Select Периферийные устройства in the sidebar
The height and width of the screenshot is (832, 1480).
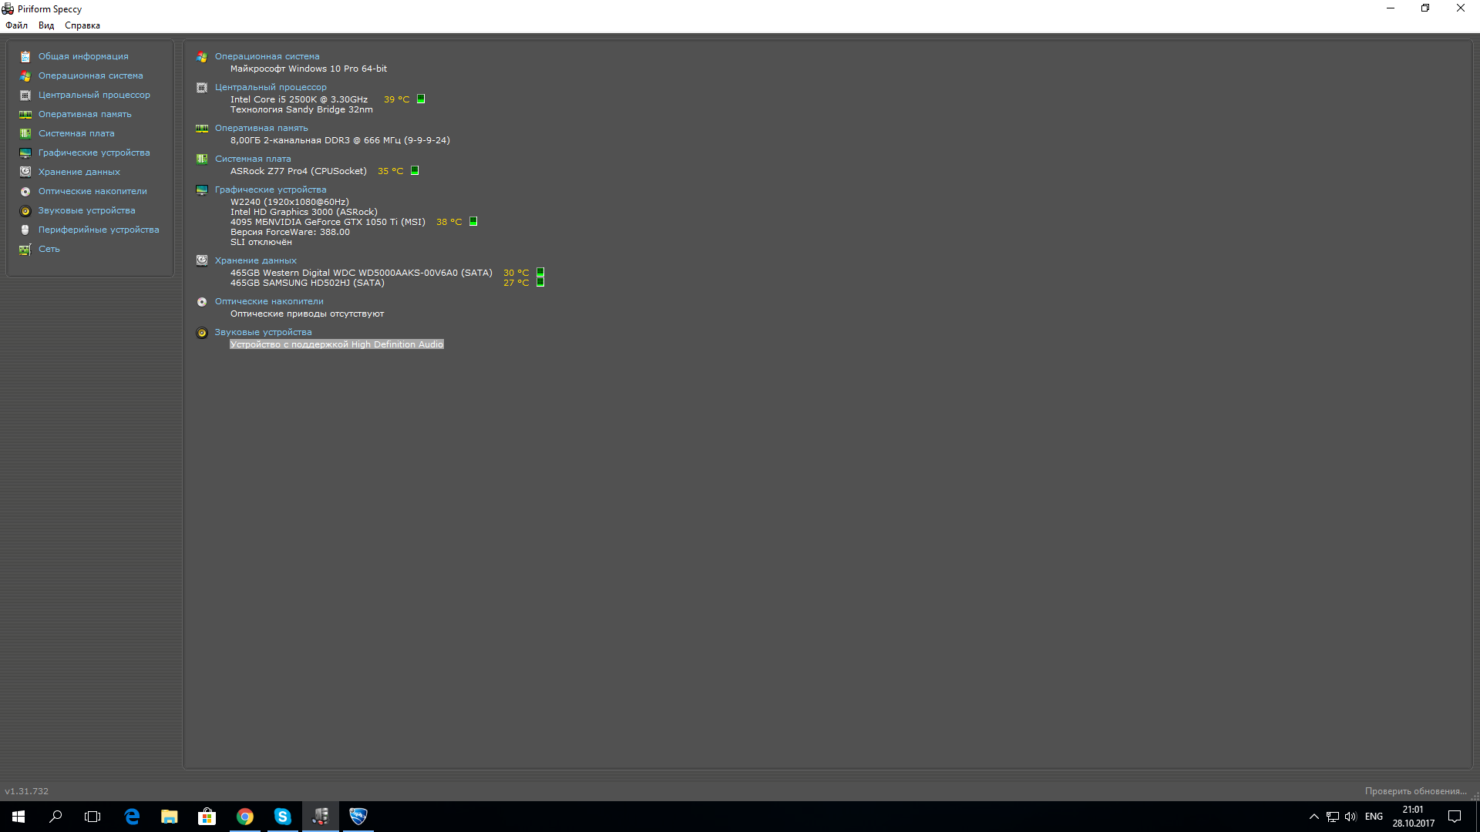(99, 230)
